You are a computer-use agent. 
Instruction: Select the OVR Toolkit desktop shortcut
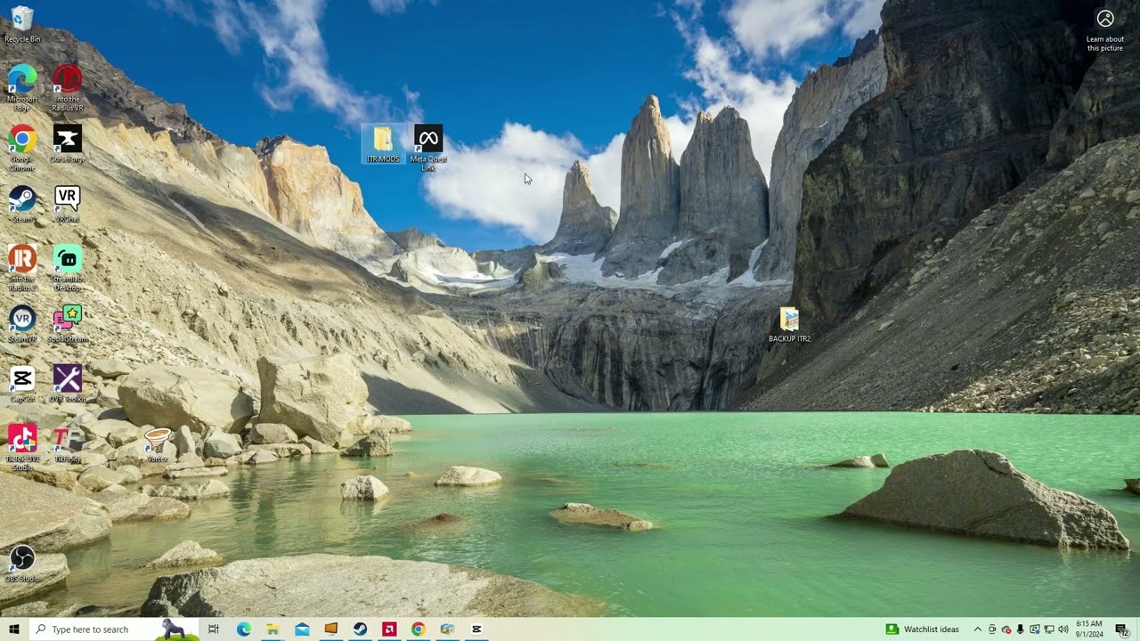pyautogui.click(x=67, y=384)
